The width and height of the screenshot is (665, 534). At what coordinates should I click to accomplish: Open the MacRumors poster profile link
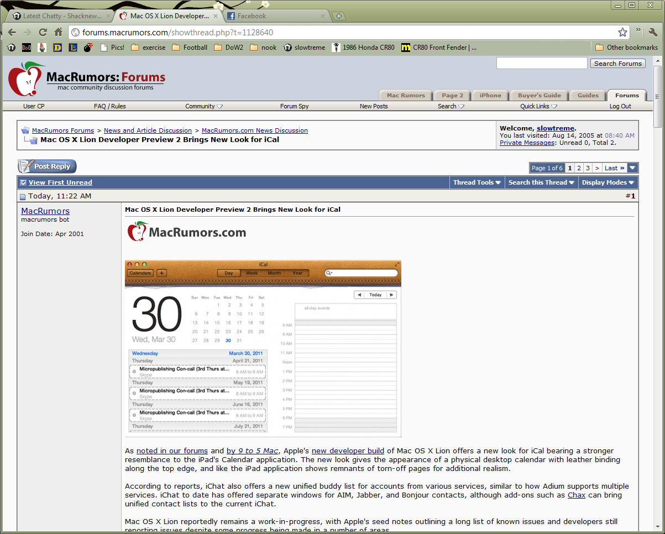click(45, 211)
